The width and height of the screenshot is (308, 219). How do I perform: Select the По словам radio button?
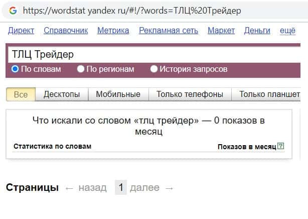pyautogui.click(x=15, y=69)
